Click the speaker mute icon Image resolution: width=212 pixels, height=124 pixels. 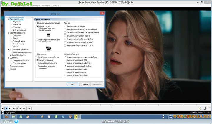tap(200, 108)
